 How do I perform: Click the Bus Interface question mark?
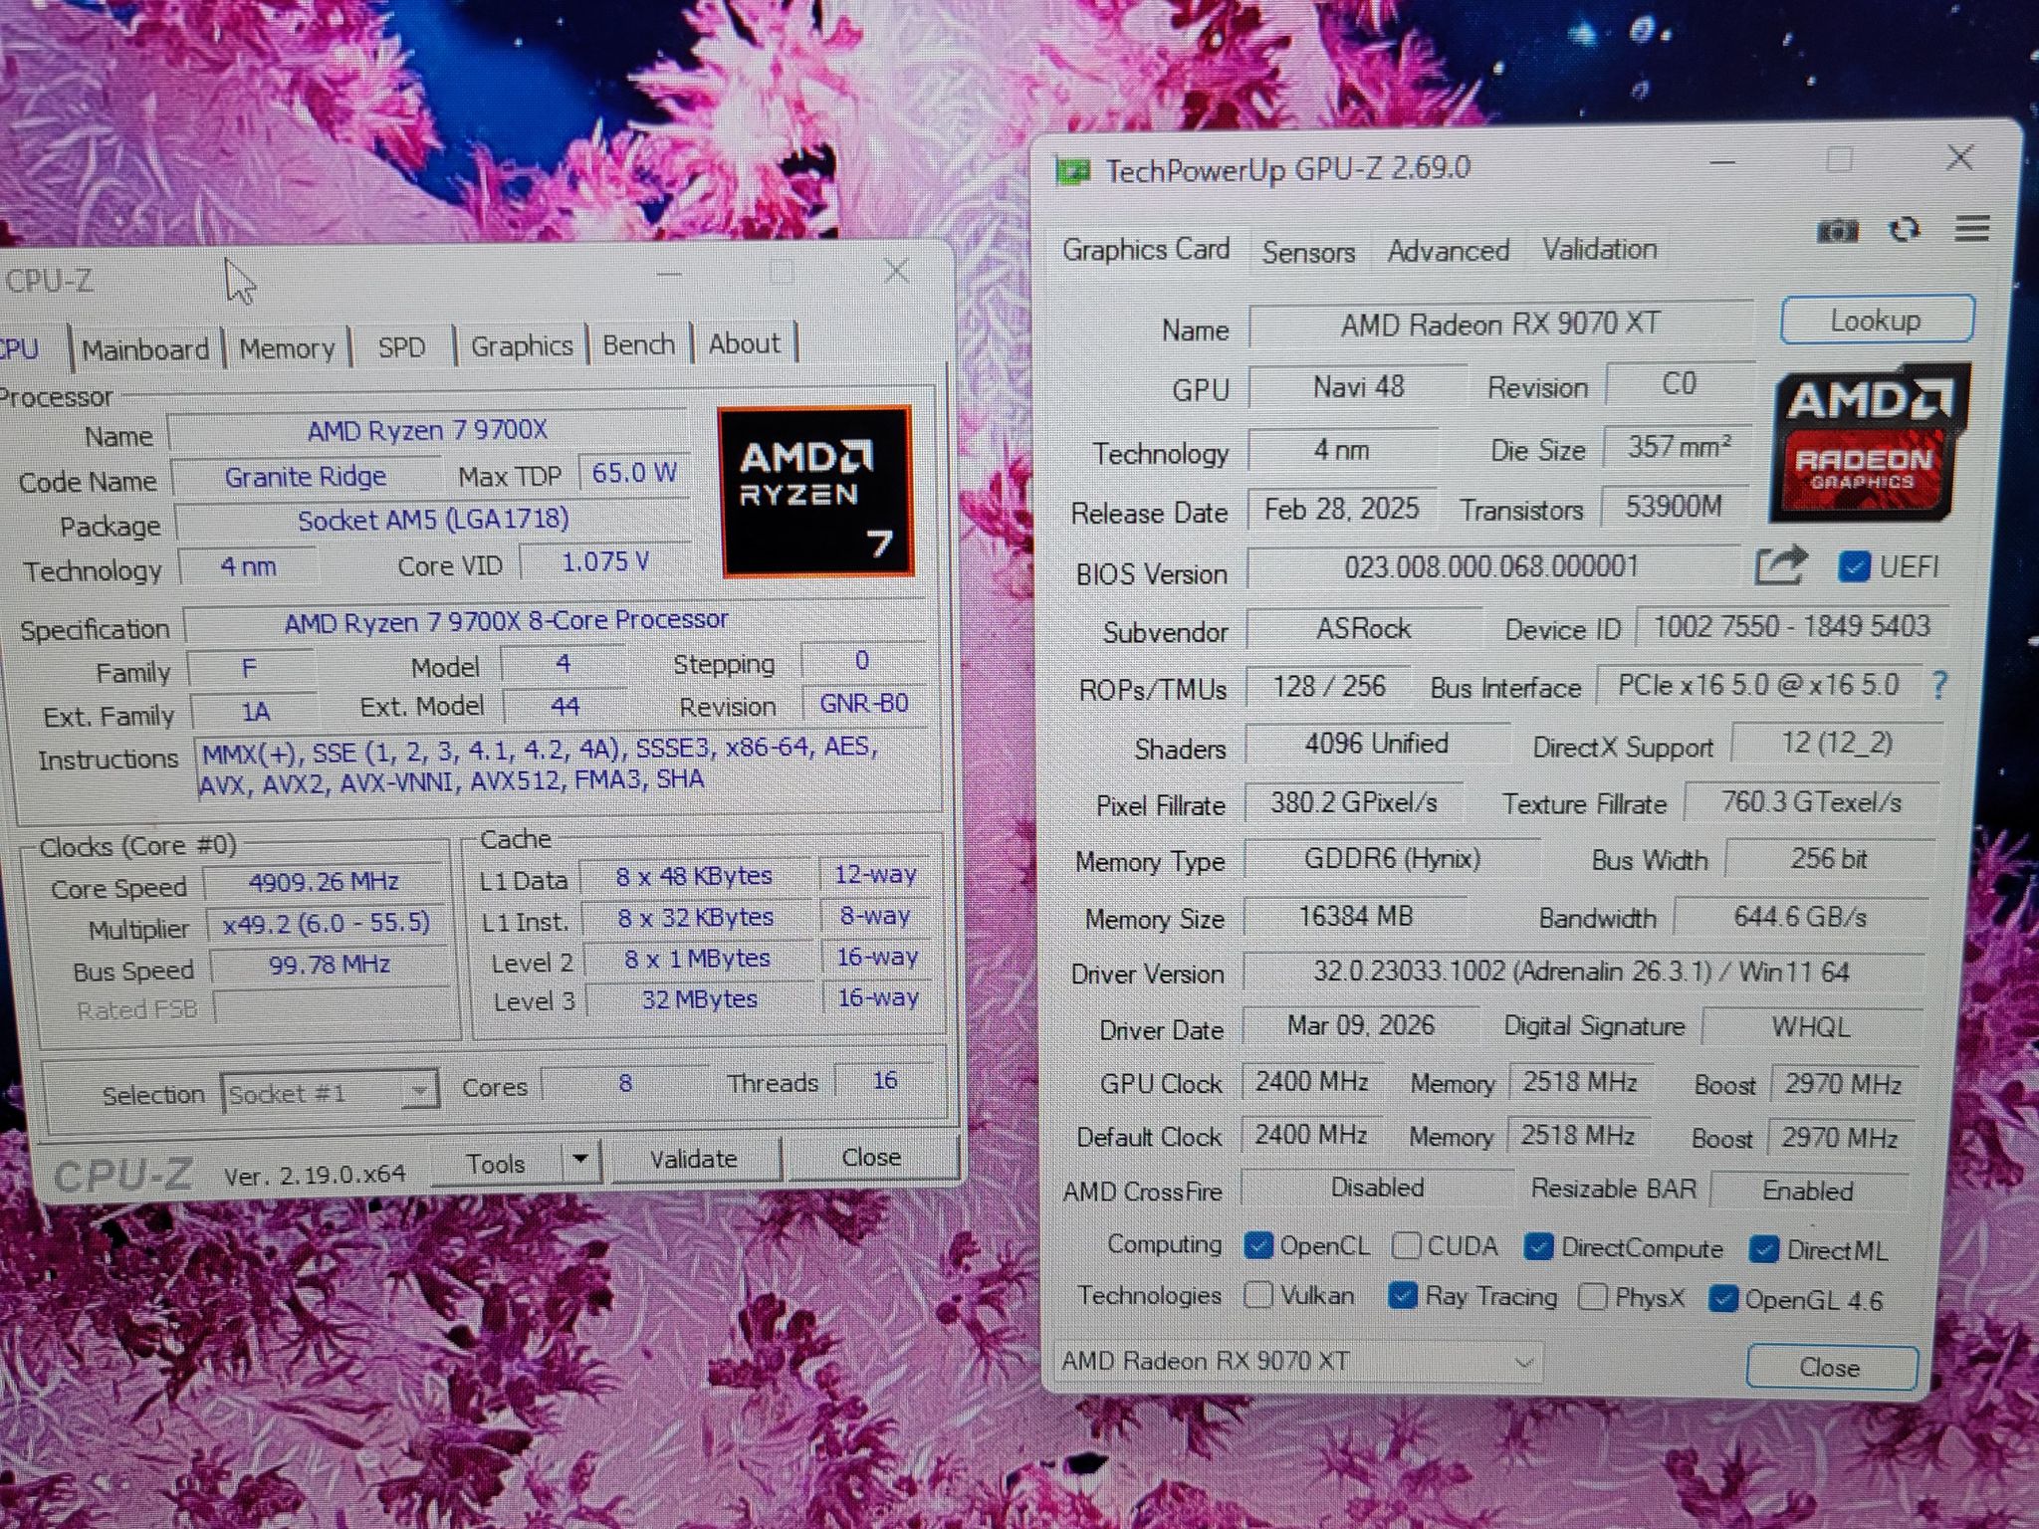[1938, 684]
